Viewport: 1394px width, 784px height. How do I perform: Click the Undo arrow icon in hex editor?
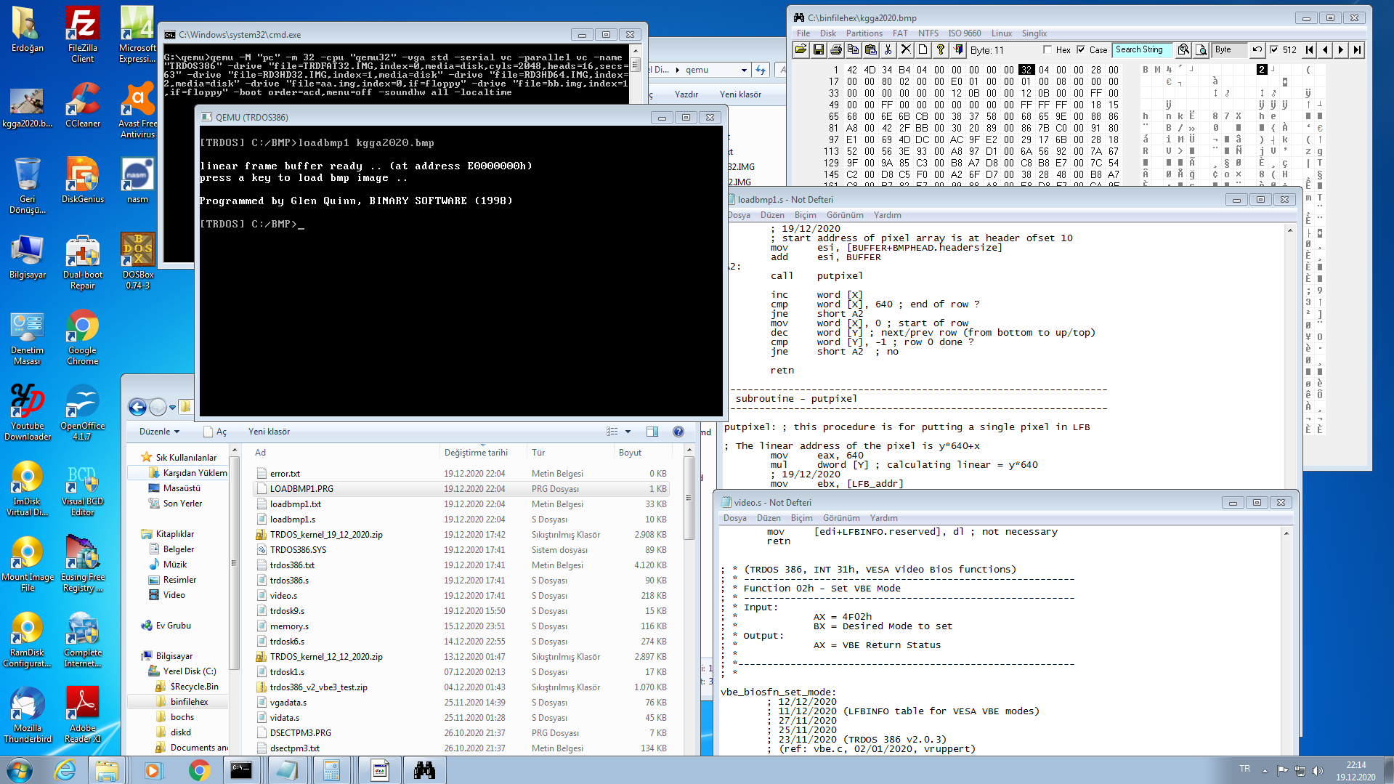(x=1257, y=49)
